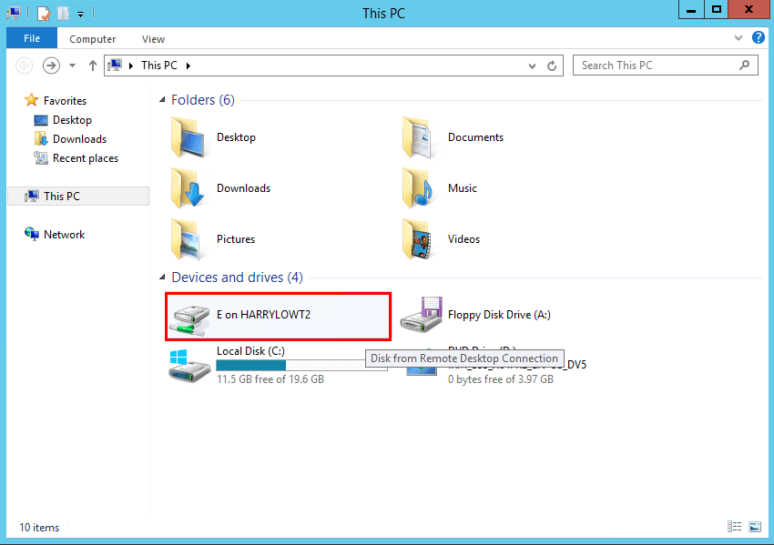Click the 10 items status bar text
Screen dimensions: 774x545
pyautogui.click(x=39, y=527)
